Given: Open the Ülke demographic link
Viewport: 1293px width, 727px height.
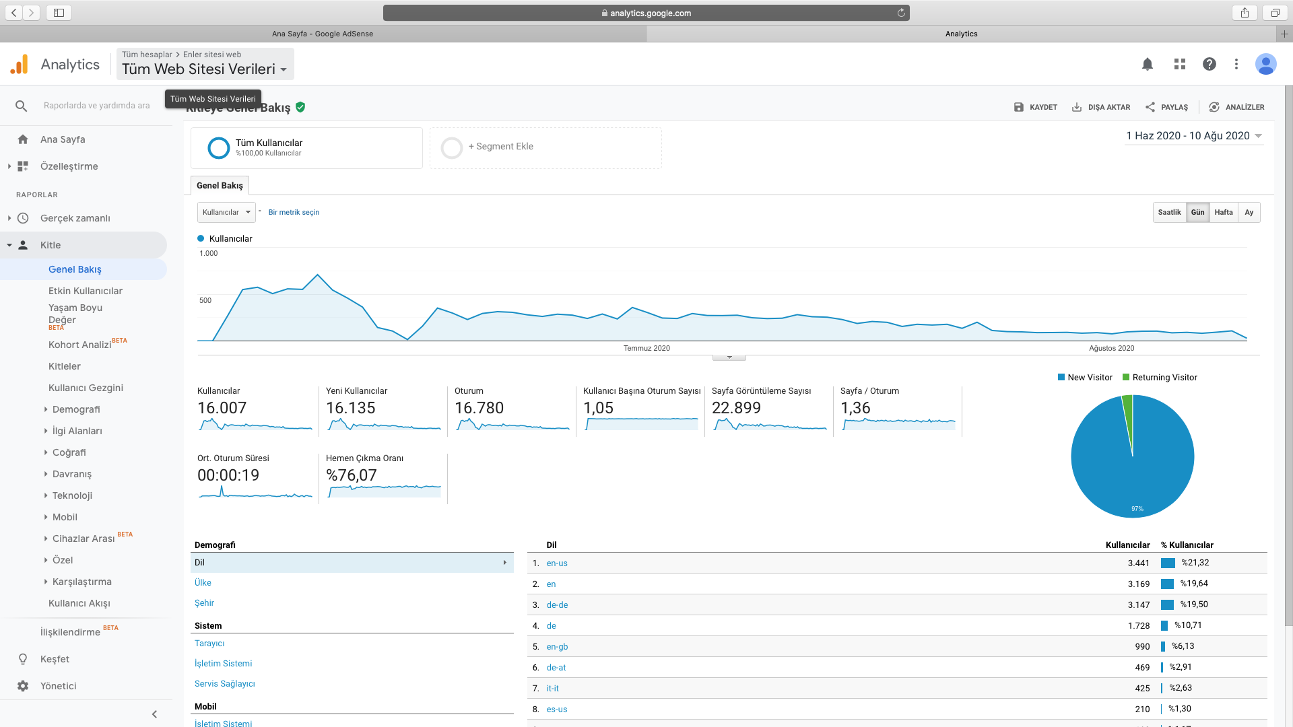Looking at the screenshot, I should (x=203, y=583).
